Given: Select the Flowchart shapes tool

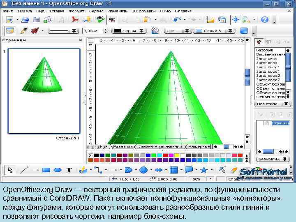Looking at the screenshot, I should (x=173, y=170).
